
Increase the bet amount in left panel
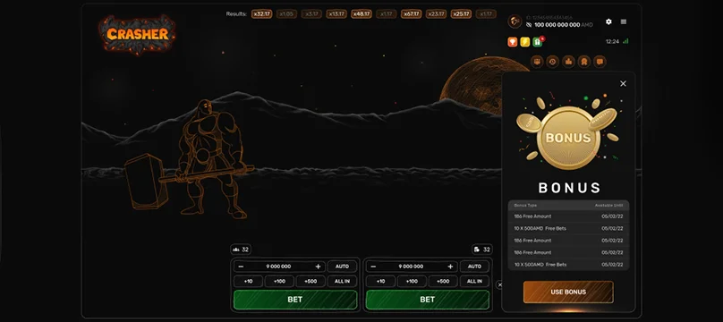pyautogui.click(x=318, y=267)
